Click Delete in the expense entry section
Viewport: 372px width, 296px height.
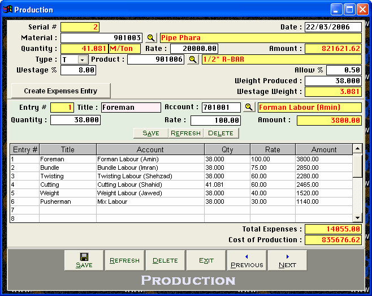221,133
